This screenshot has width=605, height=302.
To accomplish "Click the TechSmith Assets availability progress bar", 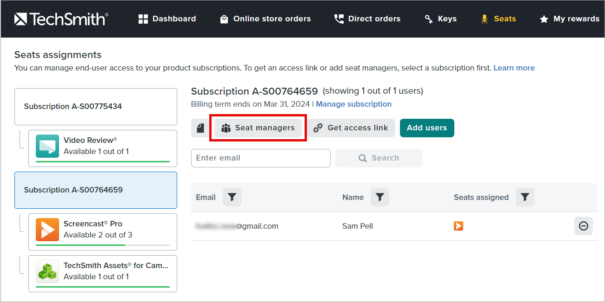I will [103, 287].
